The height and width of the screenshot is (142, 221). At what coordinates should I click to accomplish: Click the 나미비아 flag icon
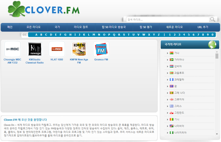[x=171, y=126]
